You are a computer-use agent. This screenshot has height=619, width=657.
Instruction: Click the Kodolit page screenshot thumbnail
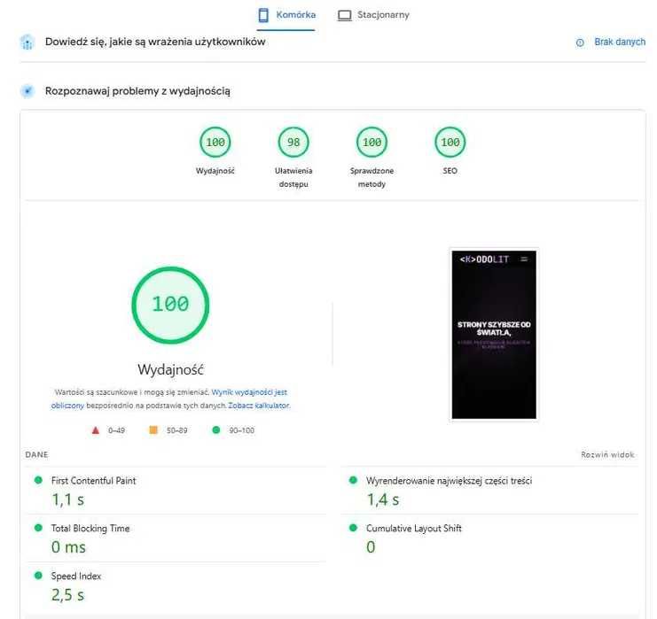pyautogui.click(x=494, y=335)
